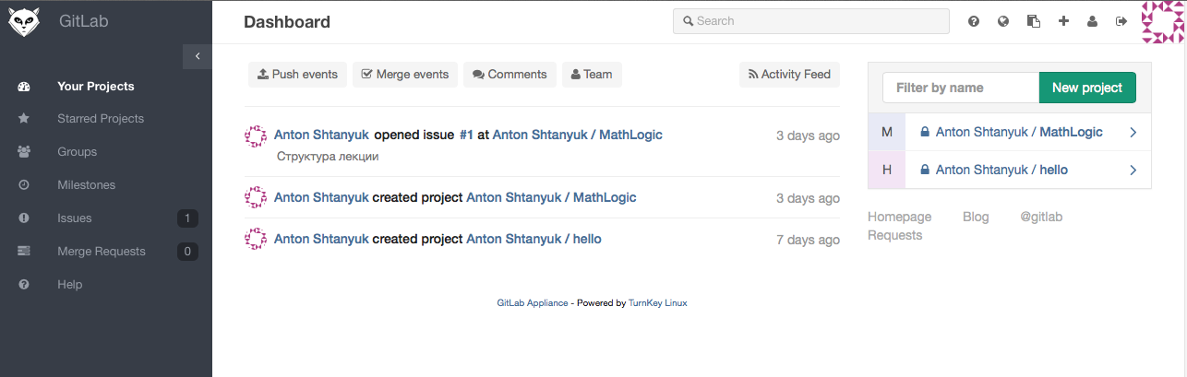Open profile via the user icon in header

pyautogui.click(x=1092, y=21)
